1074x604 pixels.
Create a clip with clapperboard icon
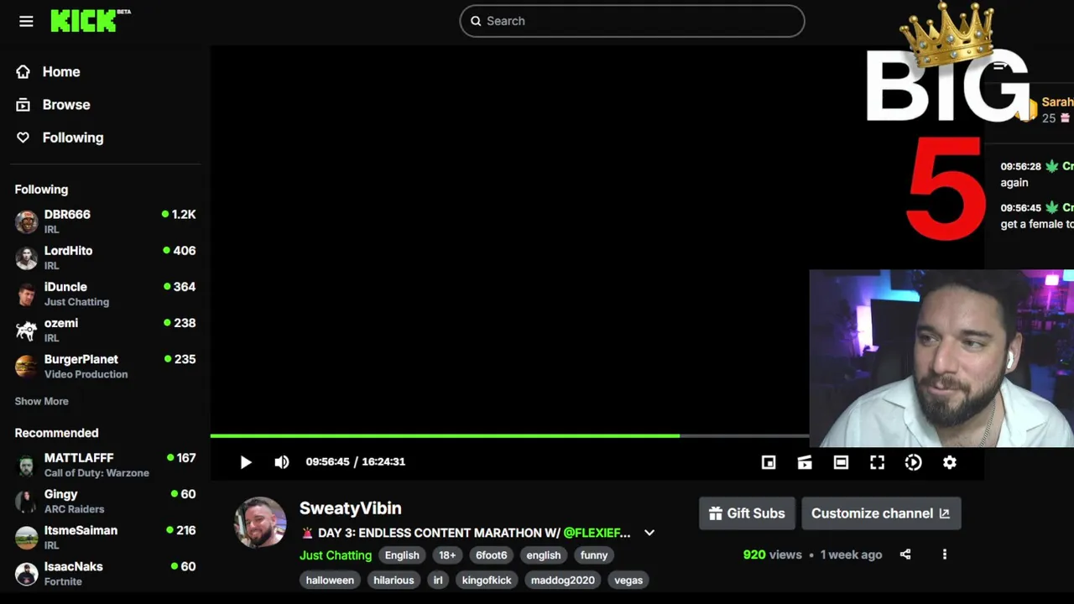tap(805, 462)
